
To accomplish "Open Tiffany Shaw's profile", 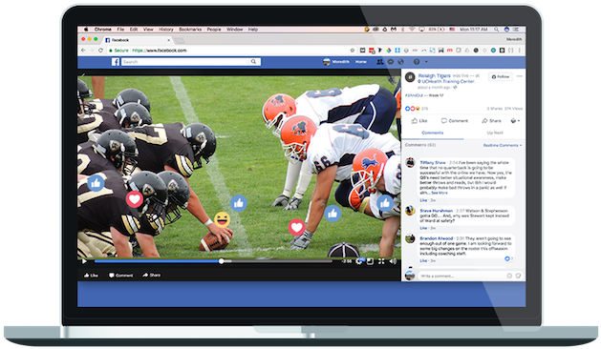I will [432, 163].
